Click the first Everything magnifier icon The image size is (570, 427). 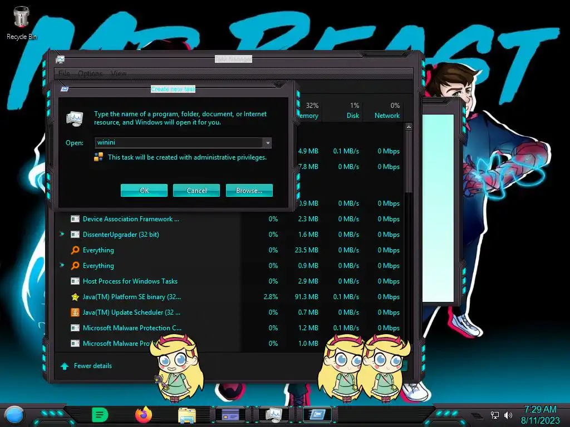[75, 250]
